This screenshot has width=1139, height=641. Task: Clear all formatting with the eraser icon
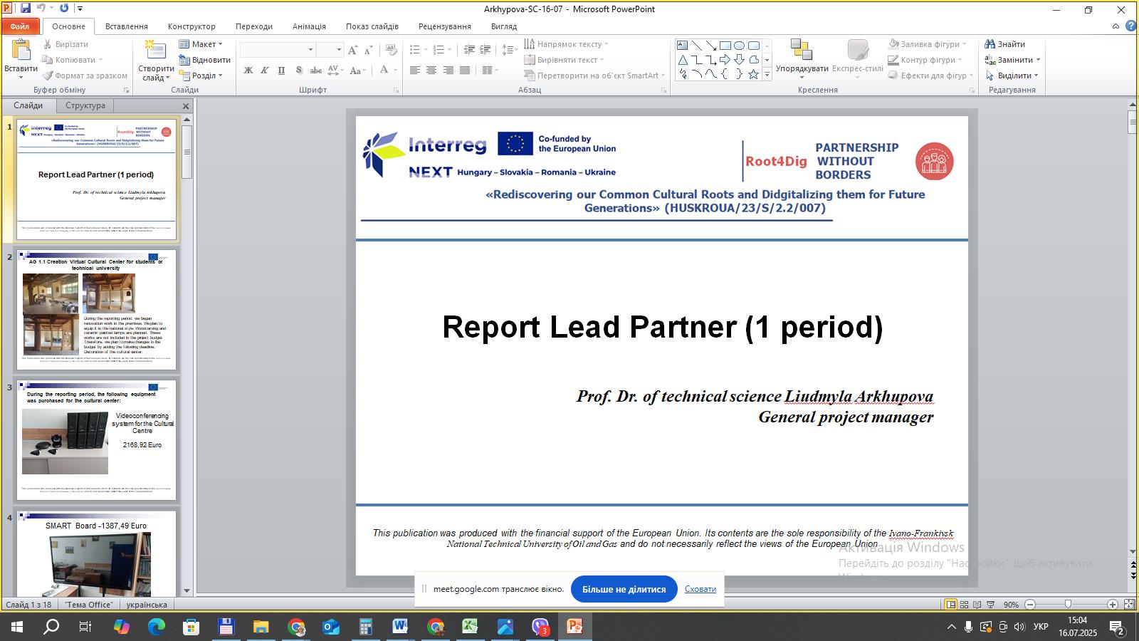coord(391,50)
